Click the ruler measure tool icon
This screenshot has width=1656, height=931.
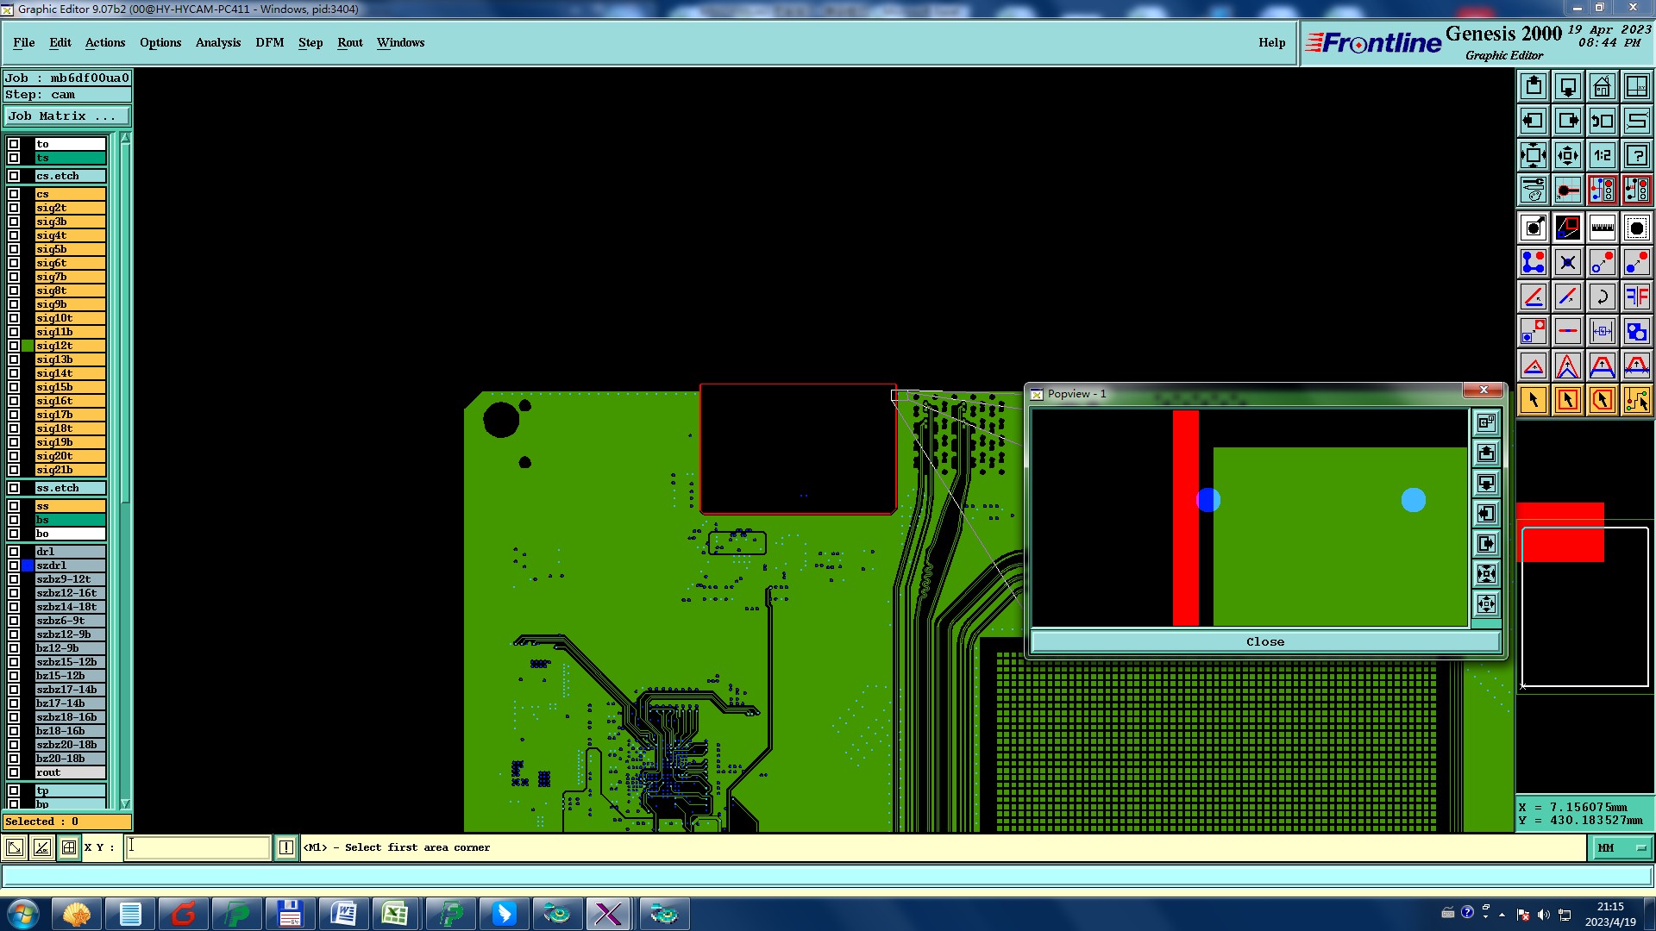click(x=1602, y=228)
